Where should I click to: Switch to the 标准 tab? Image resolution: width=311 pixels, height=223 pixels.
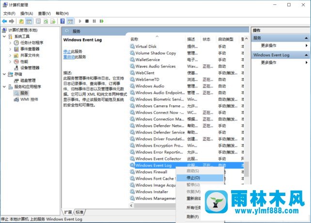click(x=79, y=212)
